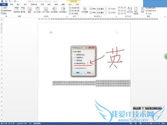The image size is (167, 125).
Task: Click the row height spinner arrows
Action: coord(106,9)
